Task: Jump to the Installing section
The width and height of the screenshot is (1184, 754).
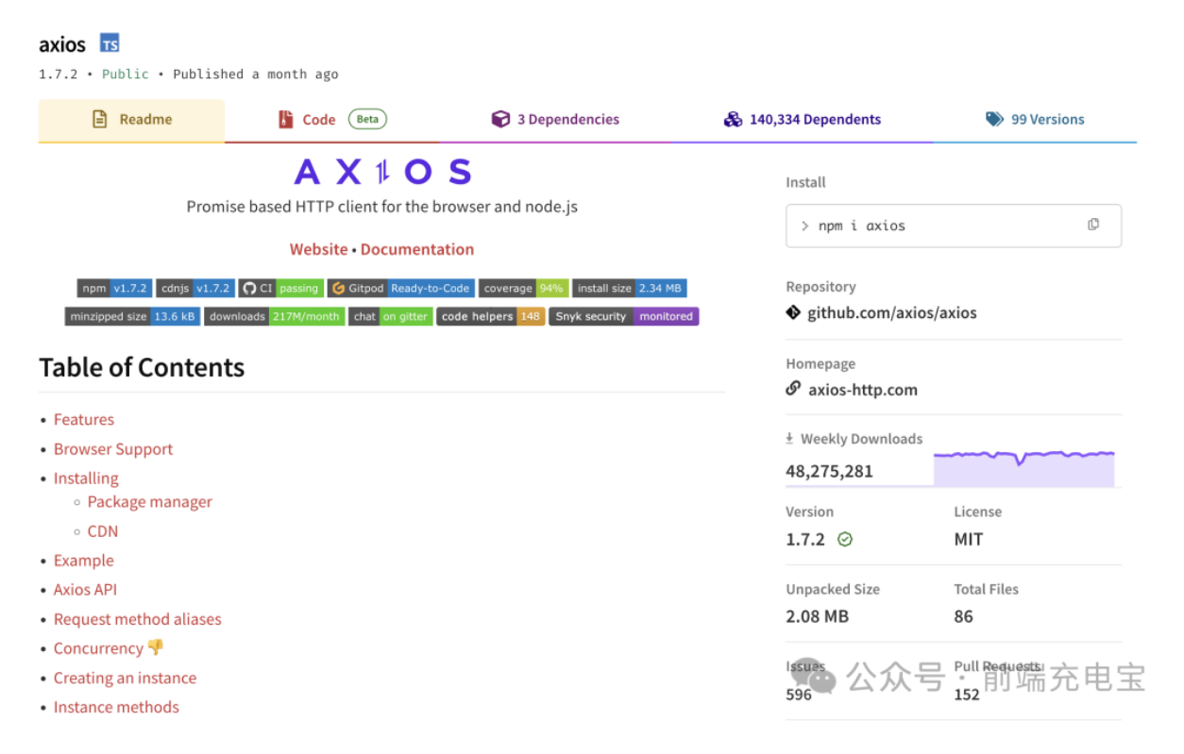Action: (86, 478)
